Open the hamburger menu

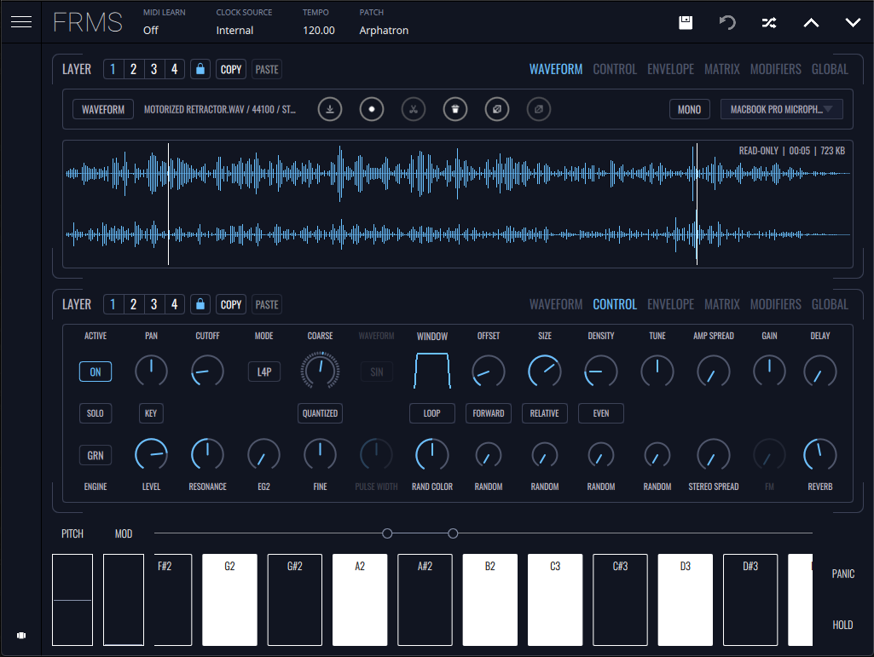click(x=21, y=22)
